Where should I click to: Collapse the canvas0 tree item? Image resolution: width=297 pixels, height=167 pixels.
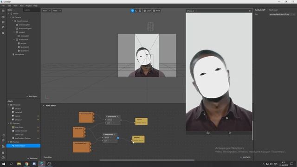pyautogui.click(x=14, y=32)
